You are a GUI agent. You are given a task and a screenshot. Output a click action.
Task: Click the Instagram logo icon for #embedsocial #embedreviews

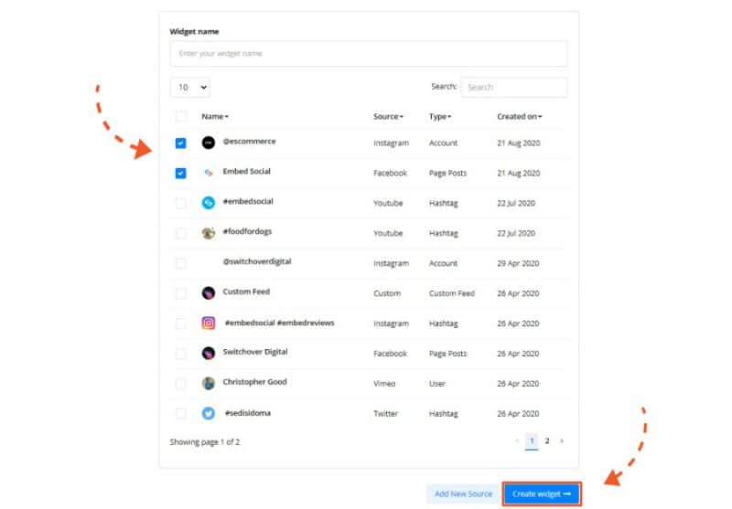209,323
